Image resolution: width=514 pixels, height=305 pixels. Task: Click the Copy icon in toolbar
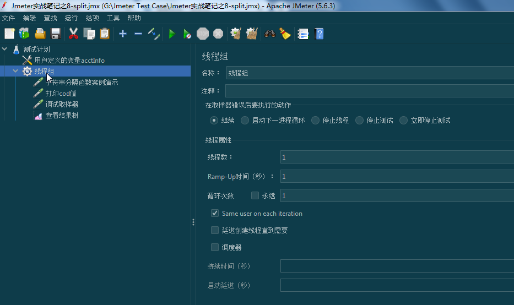point(89,34)
